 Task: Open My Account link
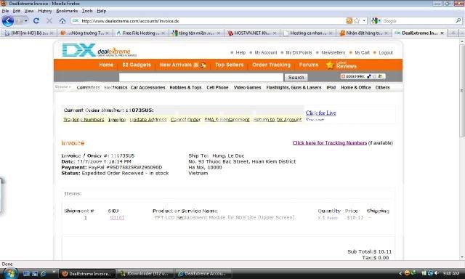coord(266,52)
